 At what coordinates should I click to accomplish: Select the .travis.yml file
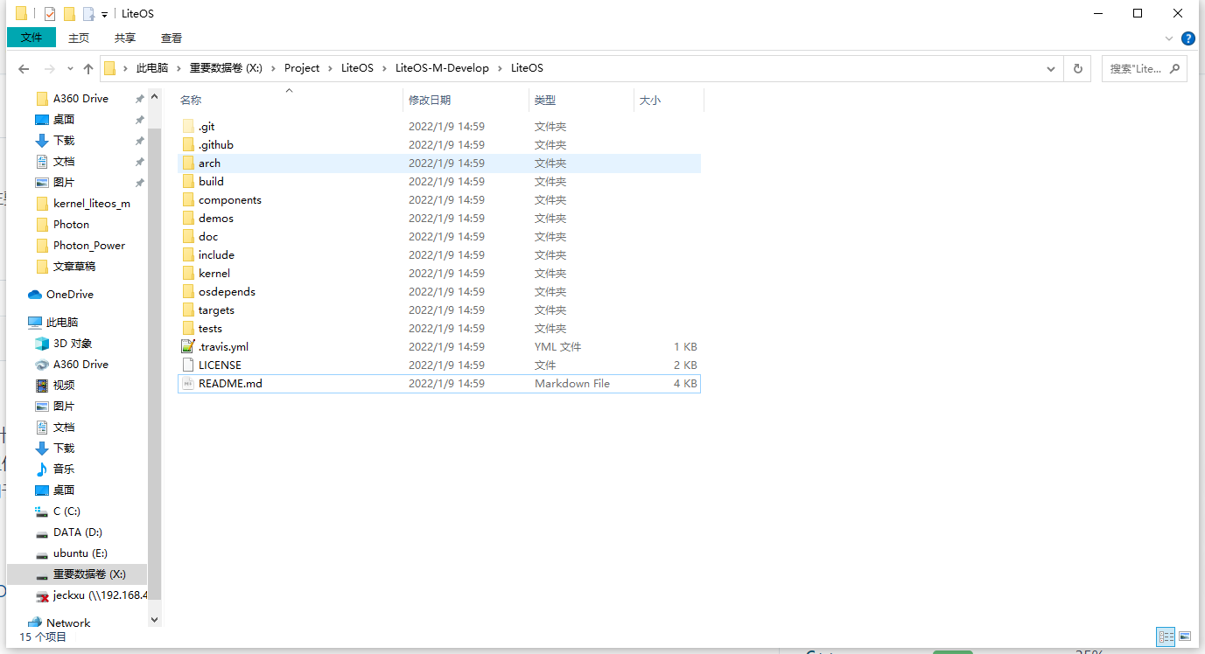(x=439, y=347)
